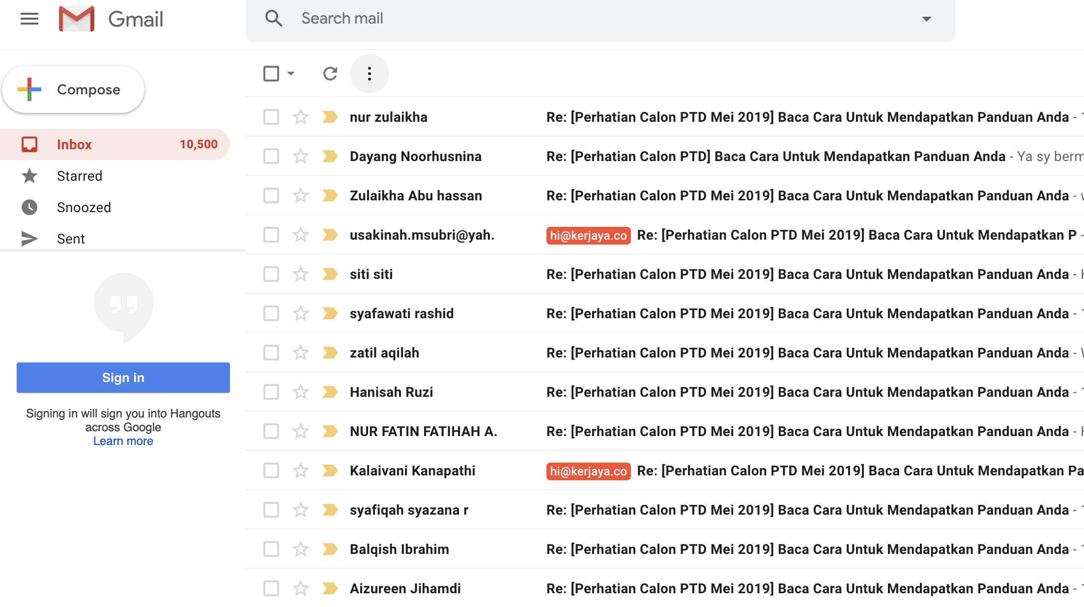Screen dimensions: 1084x607
Task: Click the Gmail compose button
Action: (x=74, y=90)
